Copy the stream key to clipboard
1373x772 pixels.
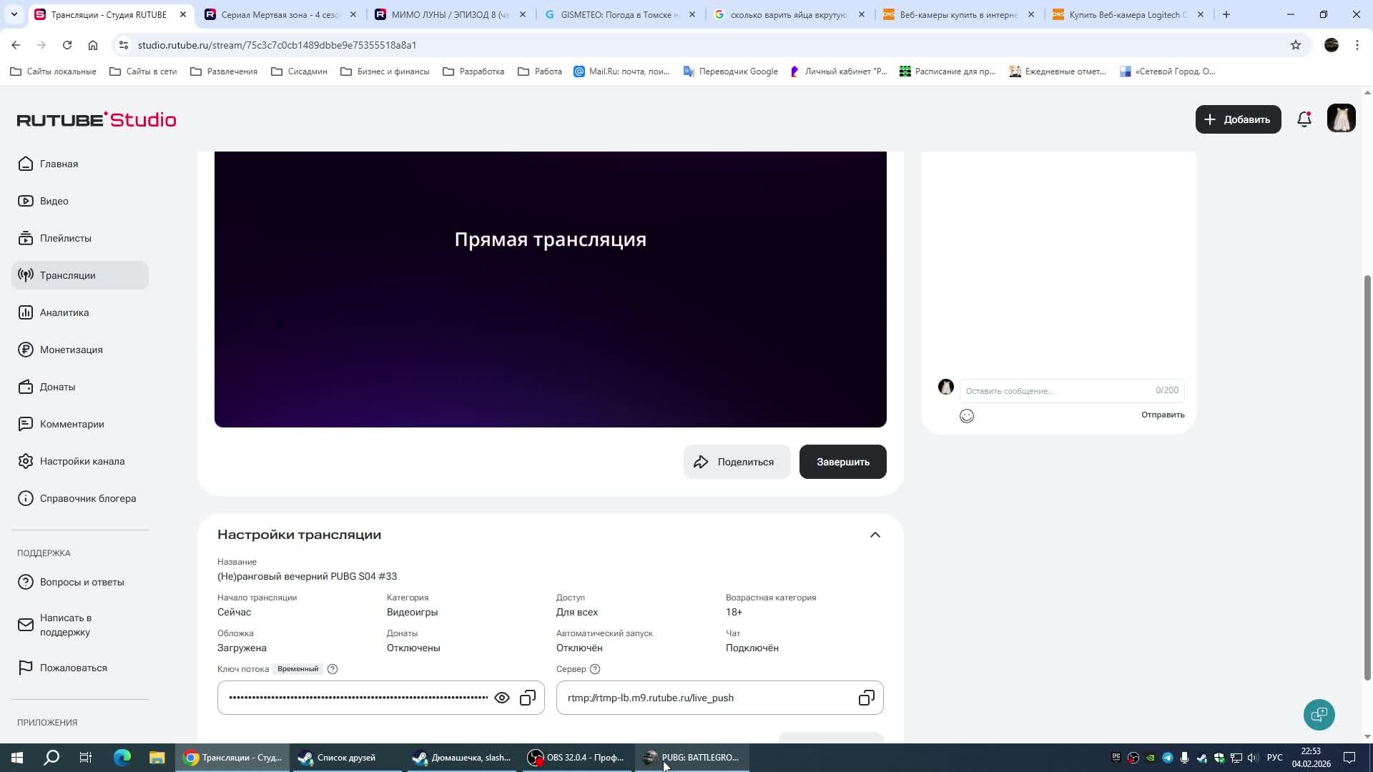coord(528,698)
